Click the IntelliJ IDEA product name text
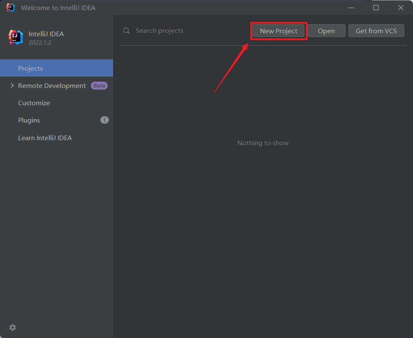This screenshot has height=338, width=413. 46,34
